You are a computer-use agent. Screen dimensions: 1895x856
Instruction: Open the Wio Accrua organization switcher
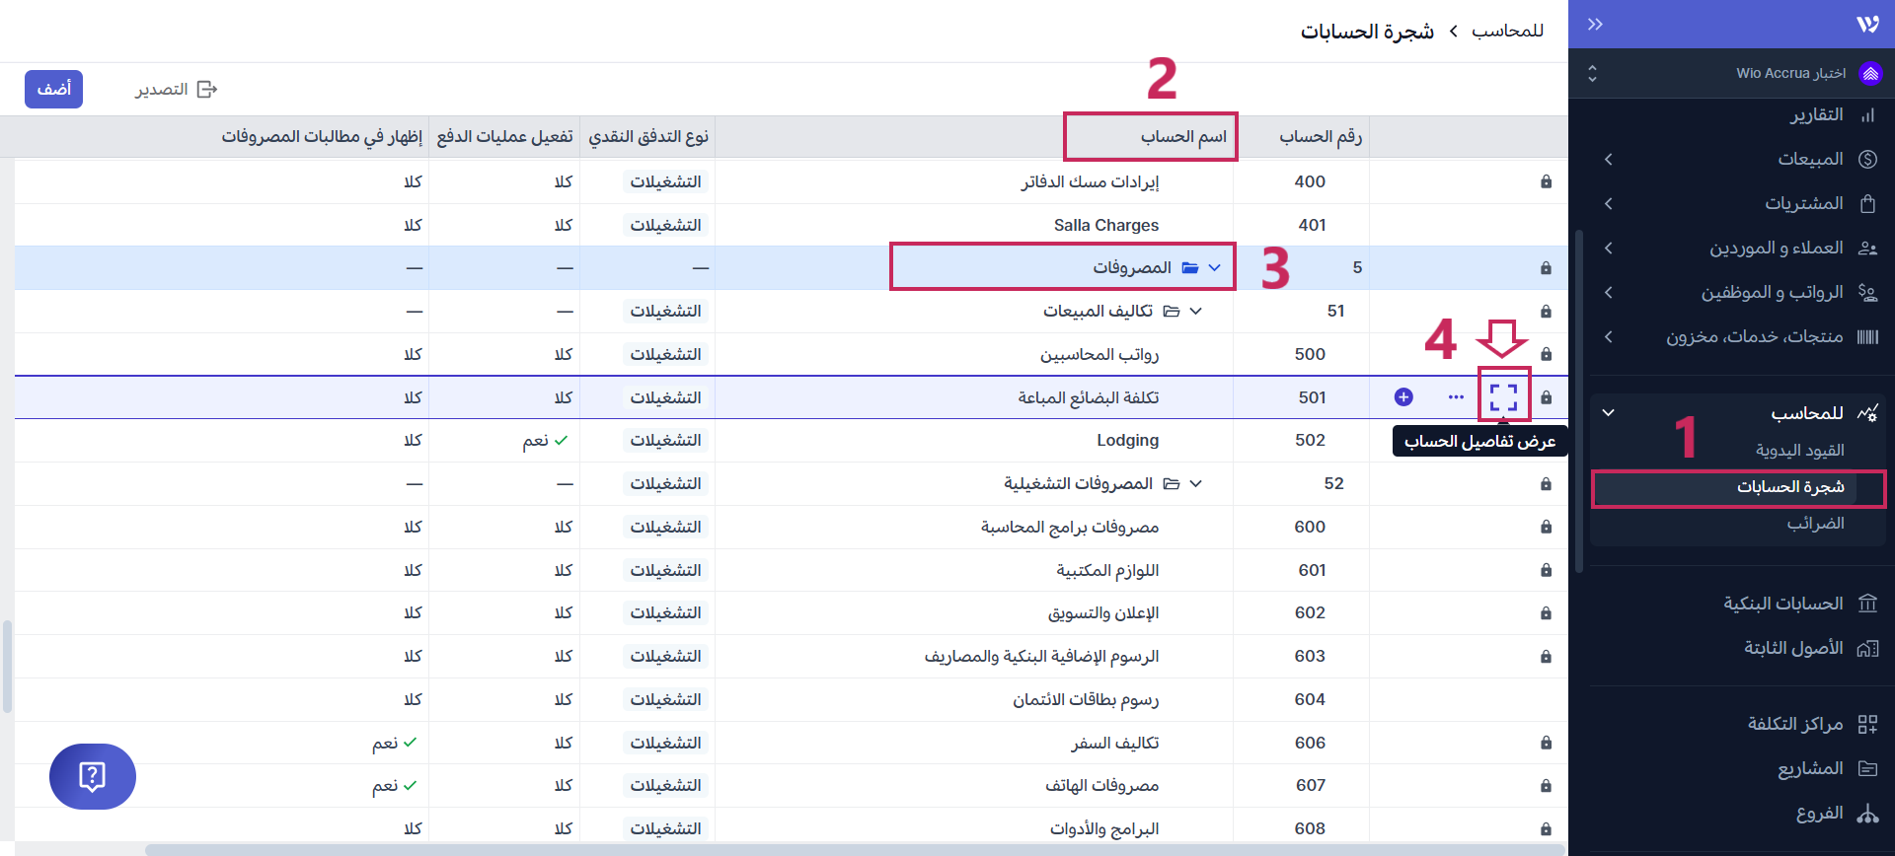click(1737, 73)
